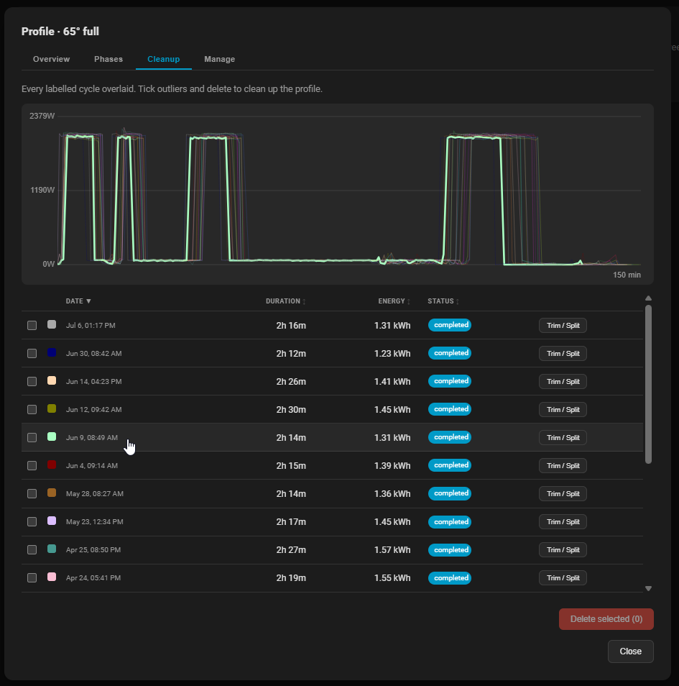679x686 pixels.
Task: Click the mint green swatch for Jun 9 cycle
Action: pyautogui.click(x=52, y=436)
